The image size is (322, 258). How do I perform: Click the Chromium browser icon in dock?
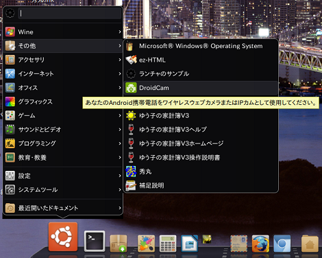282,244
